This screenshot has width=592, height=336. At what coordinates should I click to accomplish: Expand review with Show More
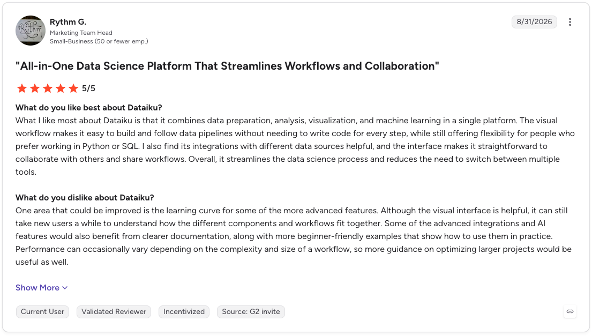(42, 288)
